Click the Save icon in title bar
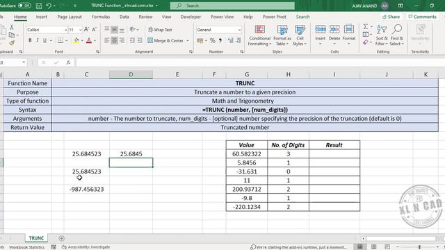 pos(39,6)
